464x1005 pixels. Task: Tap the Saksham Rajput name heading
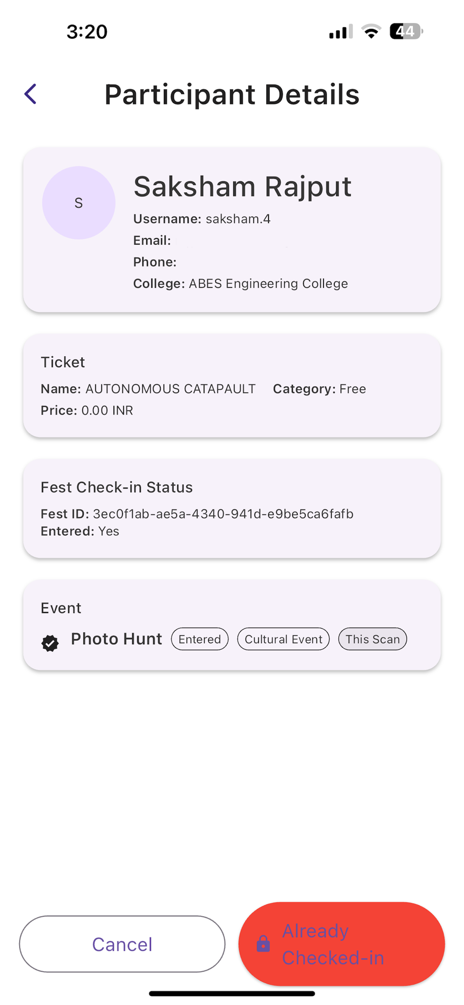tap(243, 186)
